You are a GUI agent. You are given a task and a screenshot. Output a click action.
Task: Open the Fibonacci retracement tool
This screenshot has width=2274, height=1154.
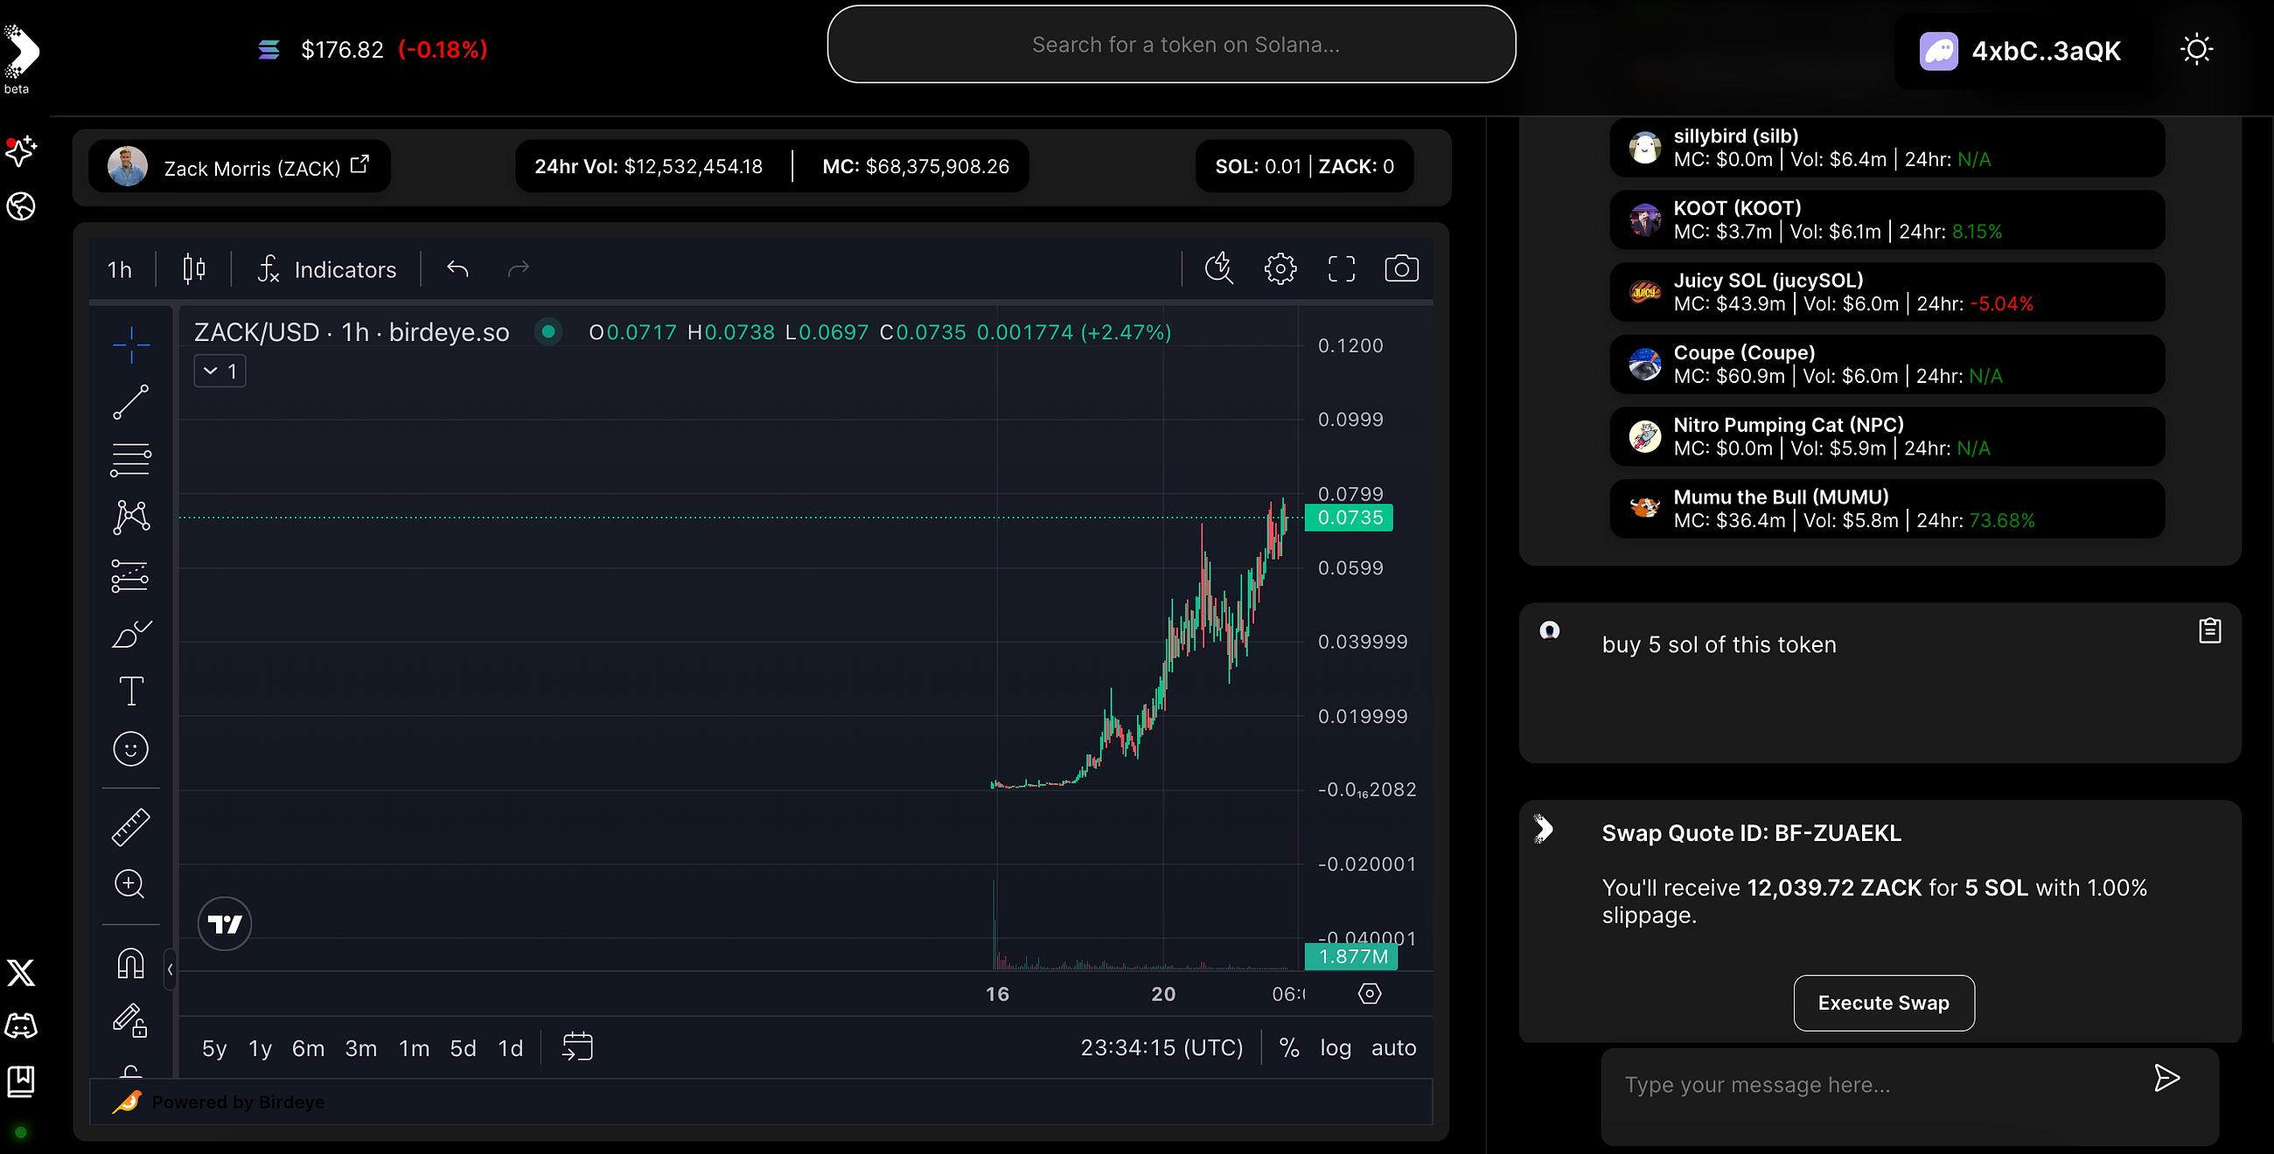pyautogui.click(x=130, y=459)
